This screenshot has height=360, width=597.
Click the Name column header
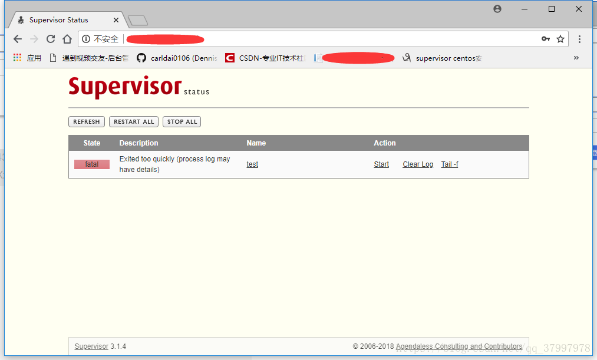[256, 143]
